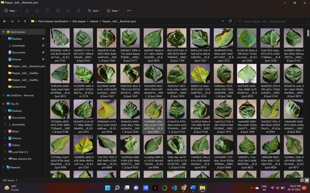Click the Share icon in toolbar
Viewport: 310px width, 193px height.
click(x=68, y=11)
